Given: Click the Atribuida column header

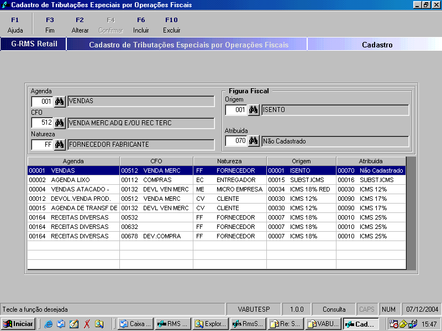Looking at the screenshot, I should 371,161.
